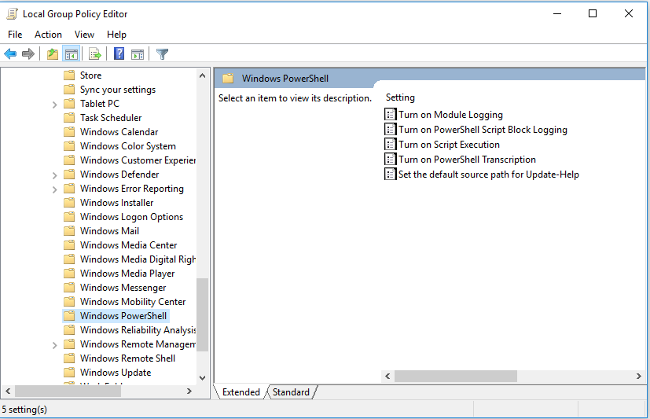Click tree pane vertical scrollbar thumb
The image size is (650, 419).
(x=202, y=314)
